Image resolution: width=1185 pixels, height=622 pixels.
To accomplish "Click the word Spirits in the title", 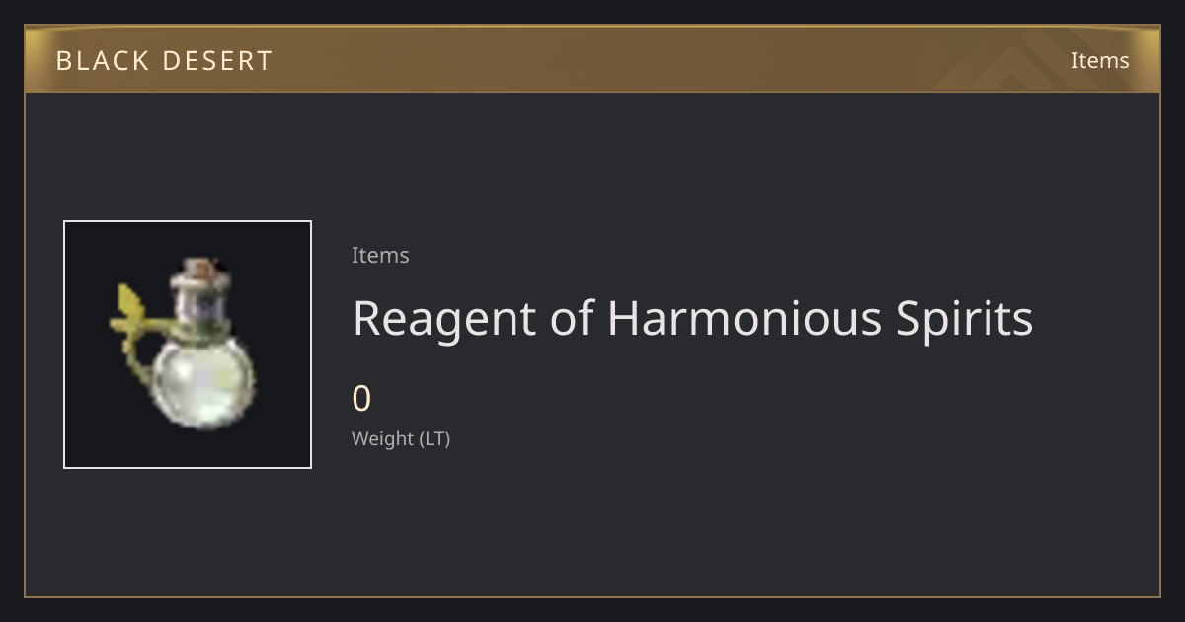I will pos(965,320).
